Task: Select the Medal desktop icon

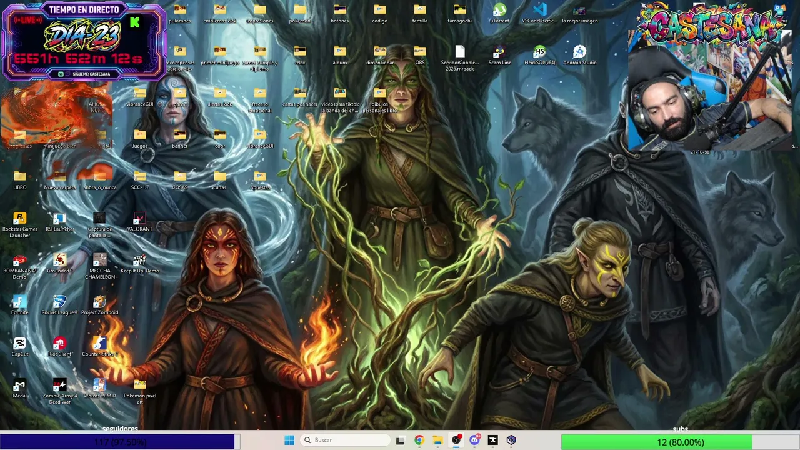Action: (20, 389)
